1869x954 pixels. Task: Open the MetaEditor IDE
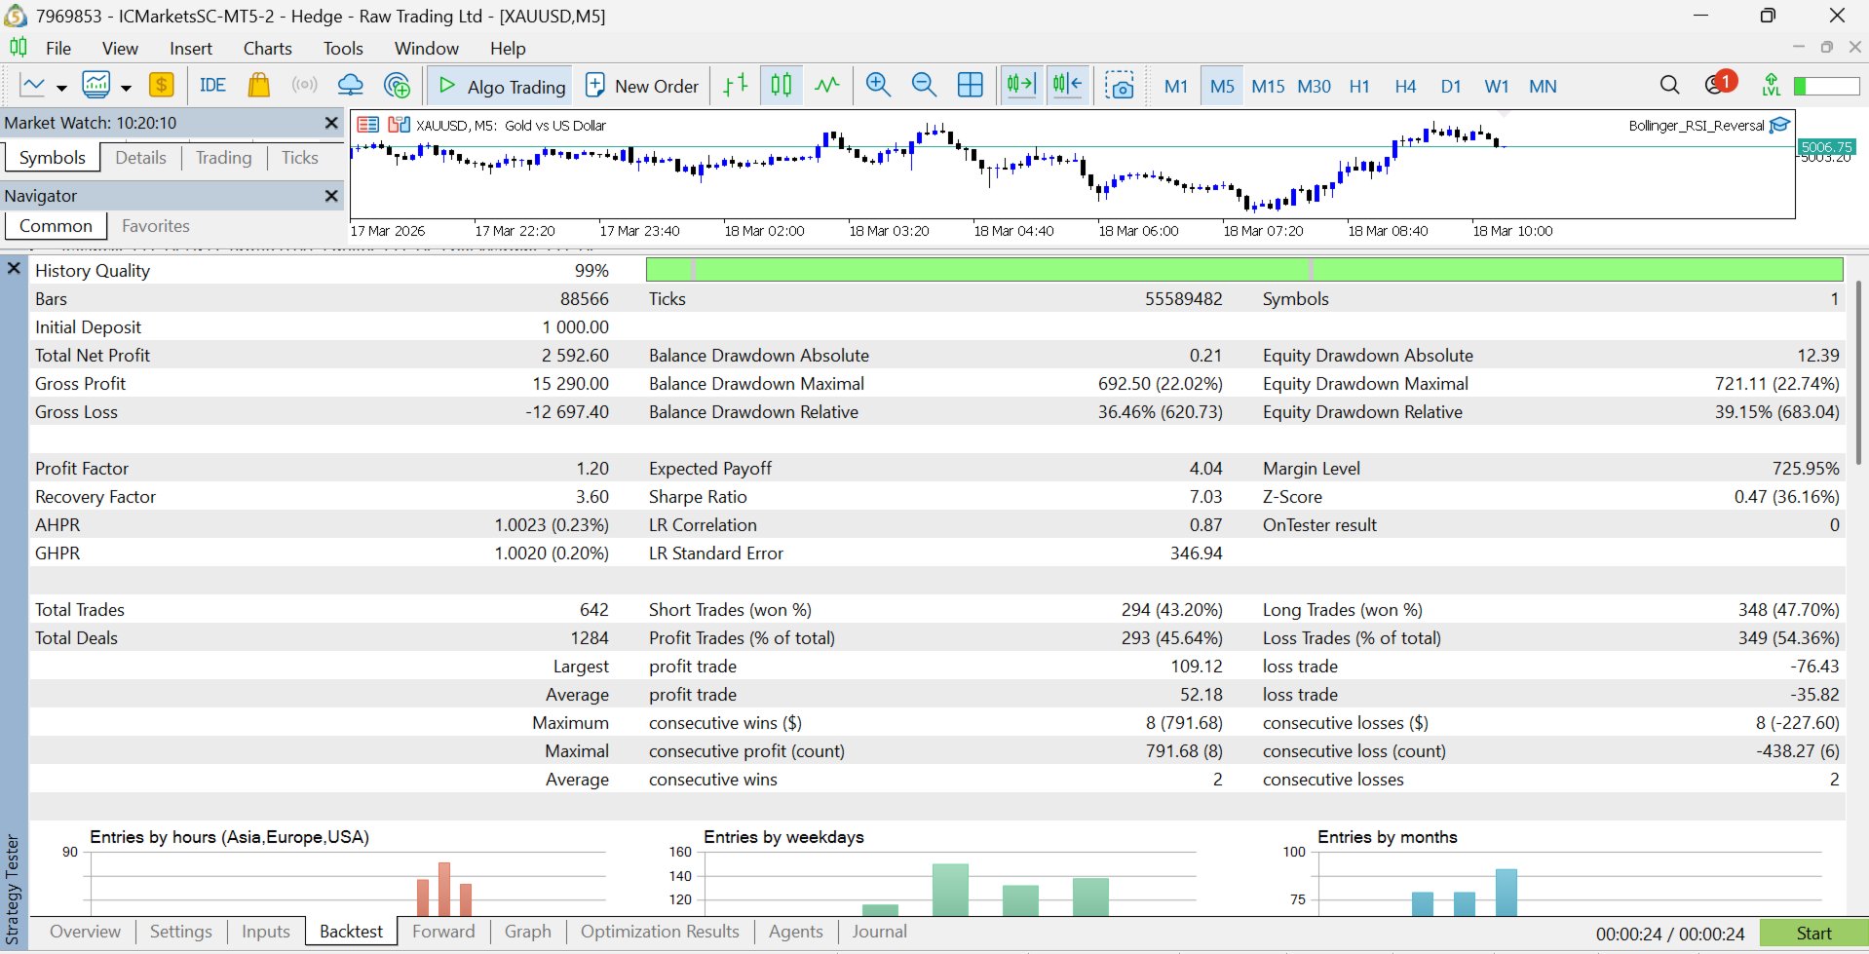tap(212, 86)
